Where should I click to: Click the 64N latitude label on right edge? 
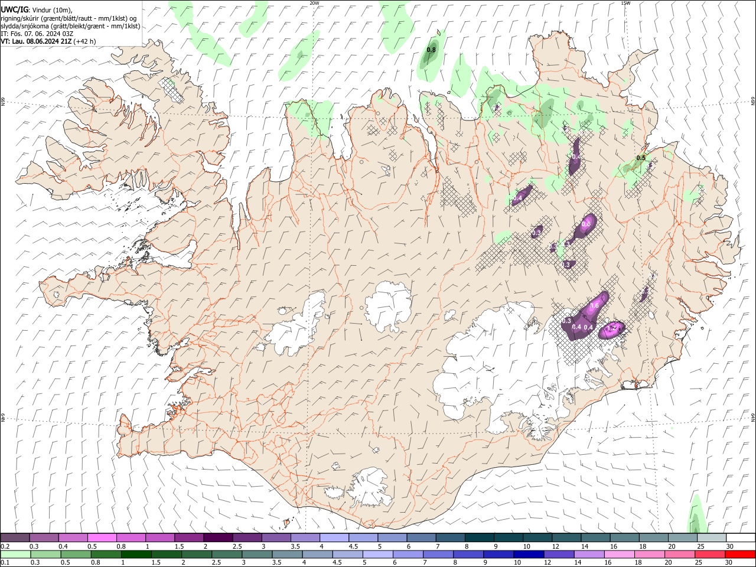pyautogui.click(x=753, y=417)
